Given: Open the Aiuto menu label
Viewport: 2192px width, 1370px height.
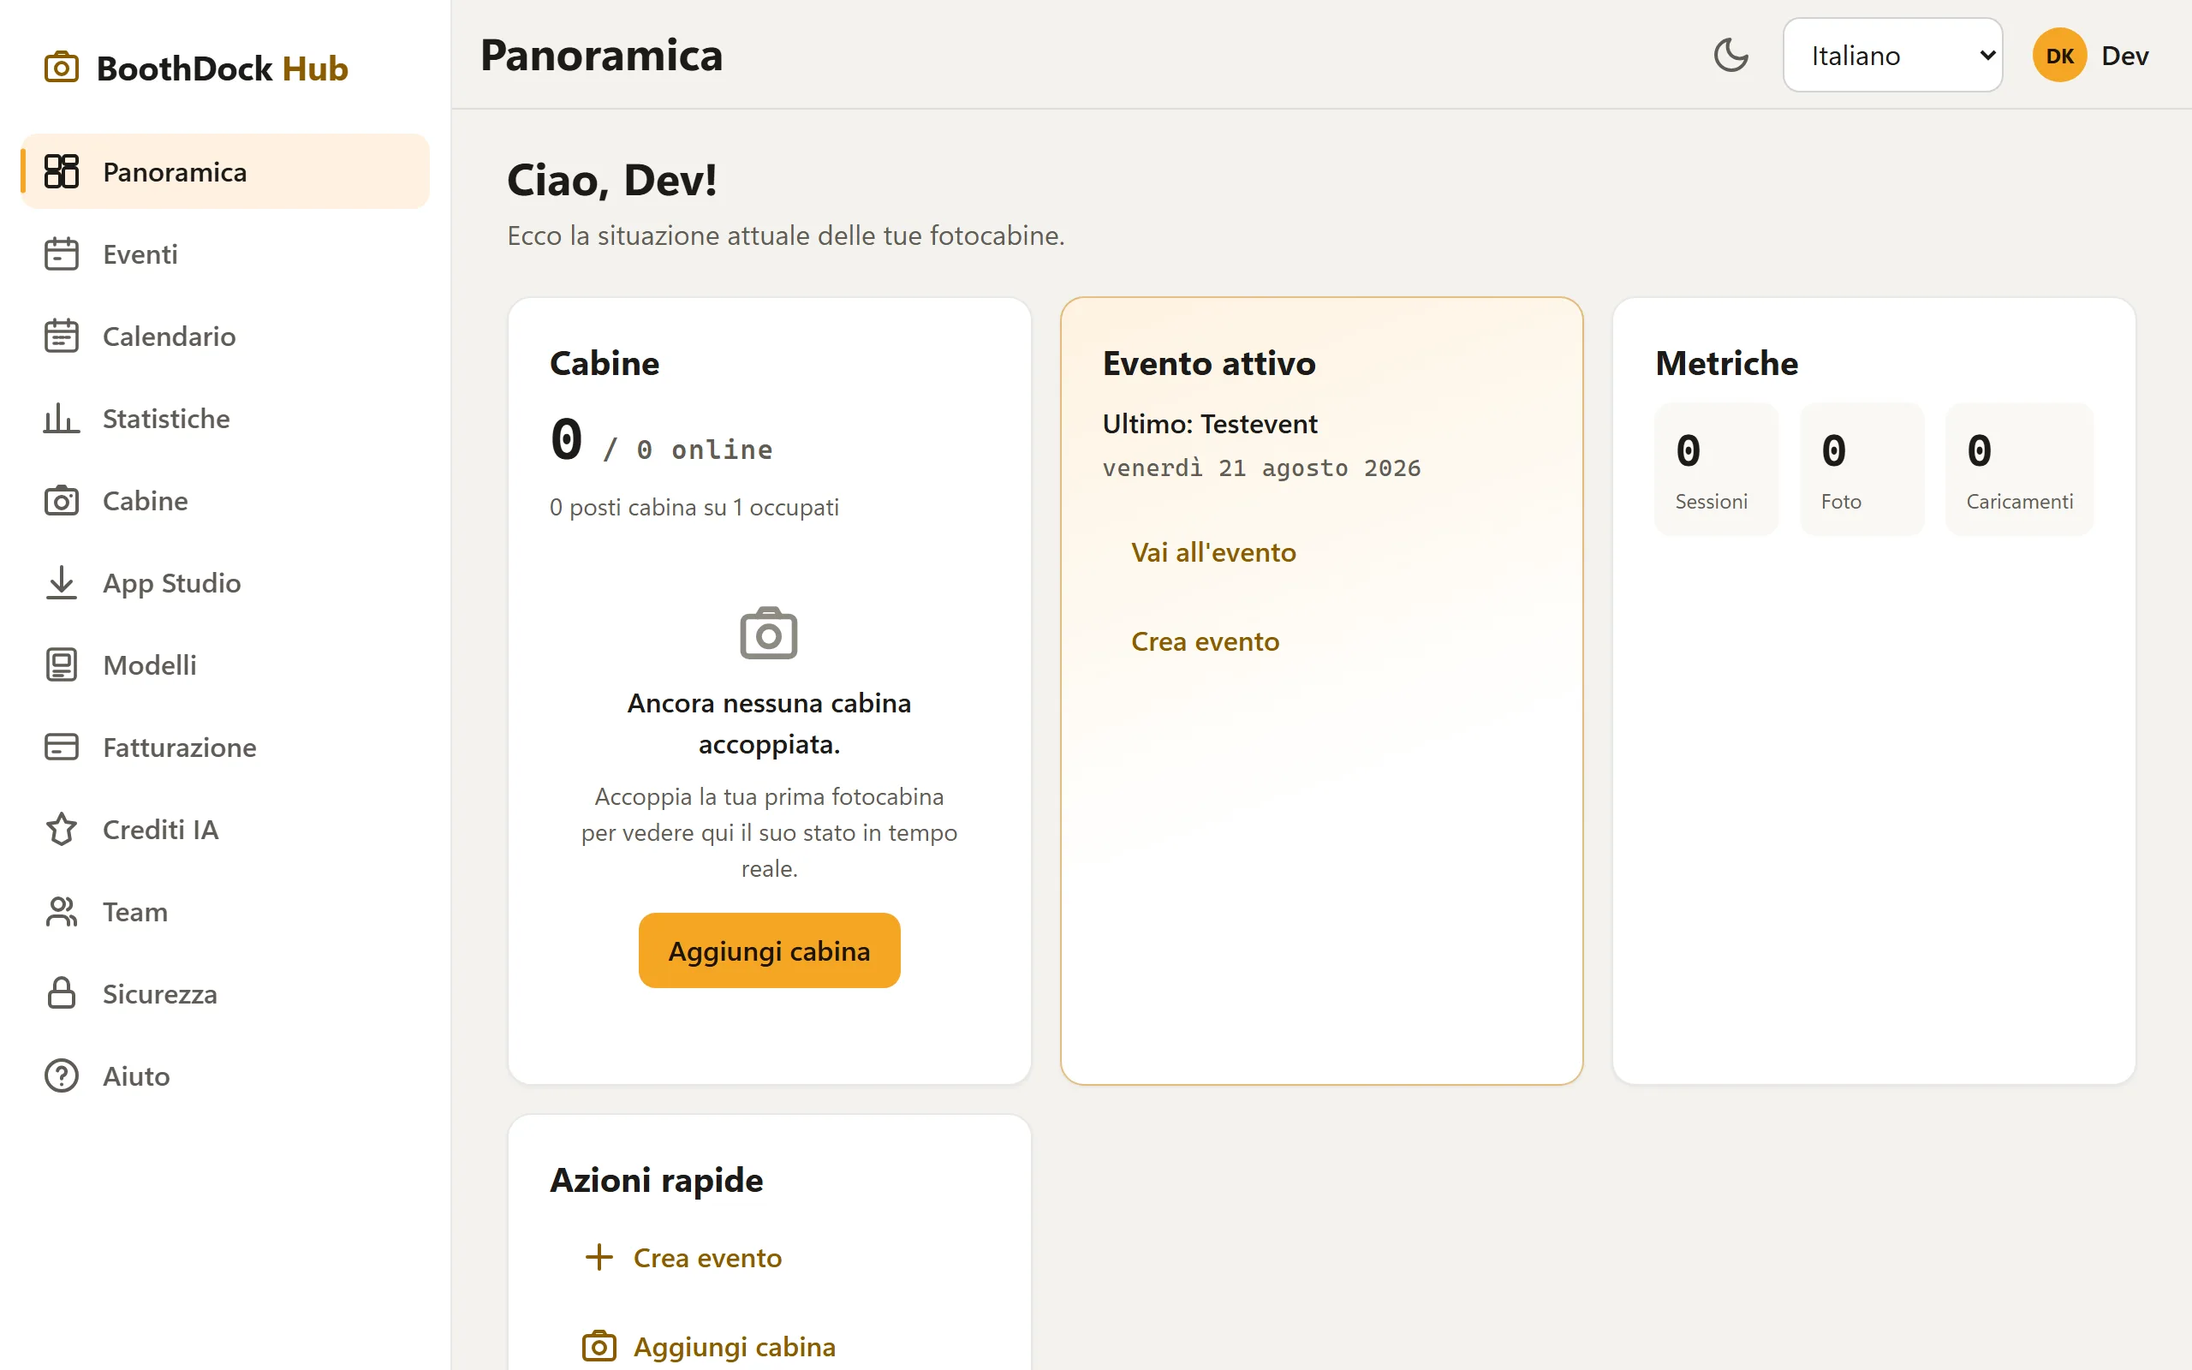Looking at the screenshot, I should point(137,1075).
